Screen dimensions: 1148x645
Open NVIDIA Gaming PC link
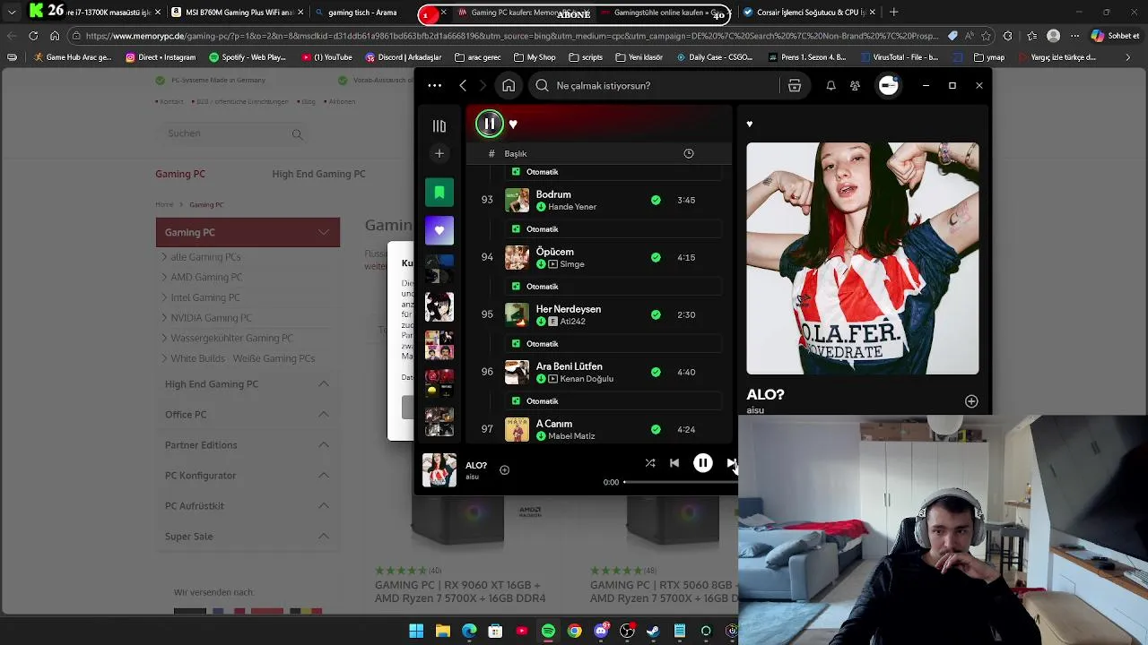click(211, 318)
